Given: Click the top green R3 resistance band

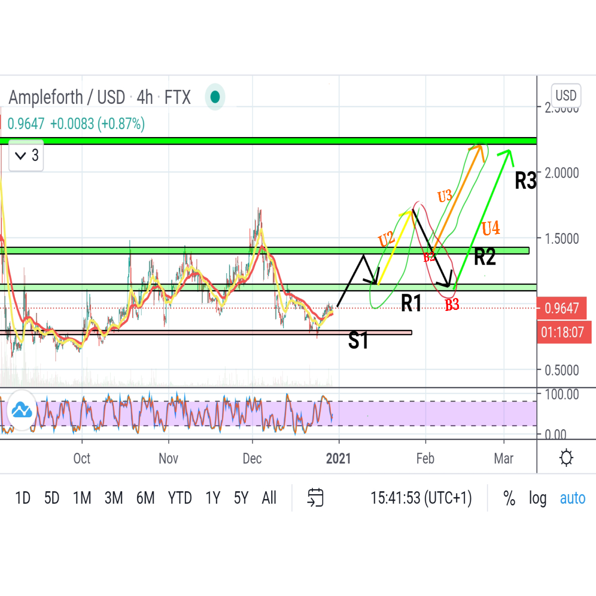Looking at the screenshot, I should coord(268,141).
